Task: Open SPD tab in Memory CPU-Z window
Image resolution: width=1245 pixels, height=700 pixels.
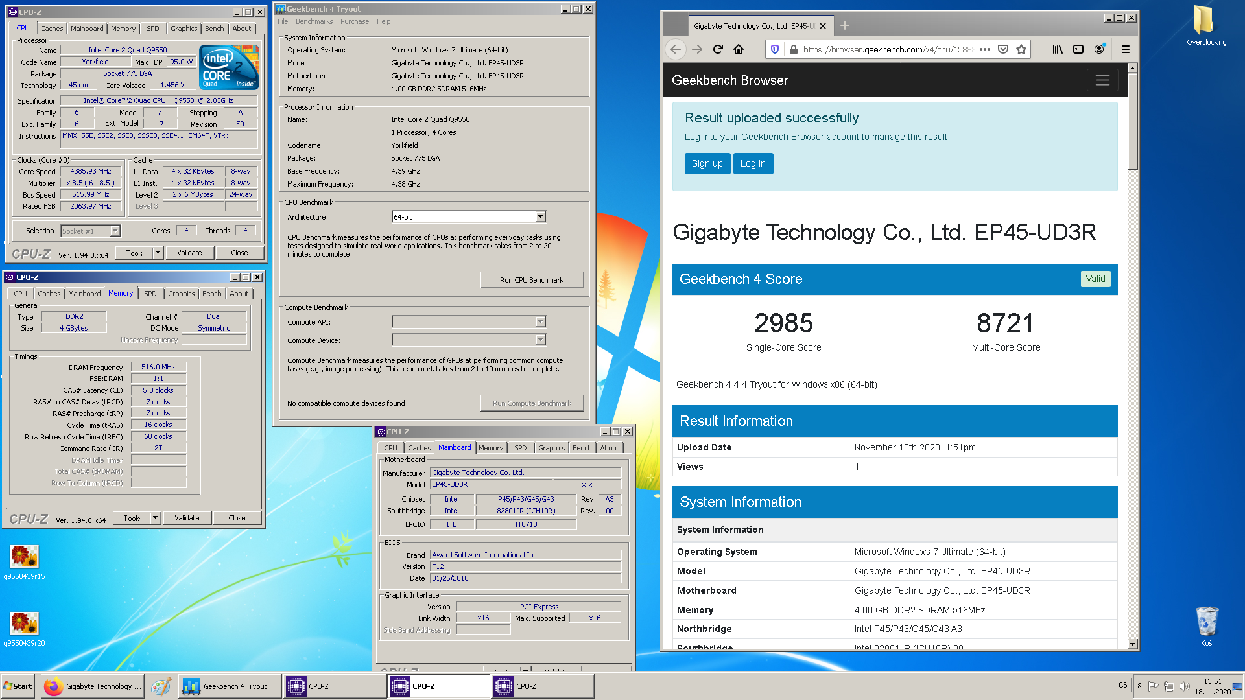Action: point(150,294)
